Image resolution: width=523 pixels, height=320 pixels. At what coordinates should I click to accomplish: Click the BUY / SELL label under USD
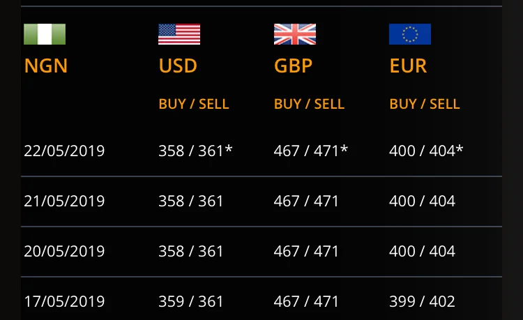click(x=194, y=104)
